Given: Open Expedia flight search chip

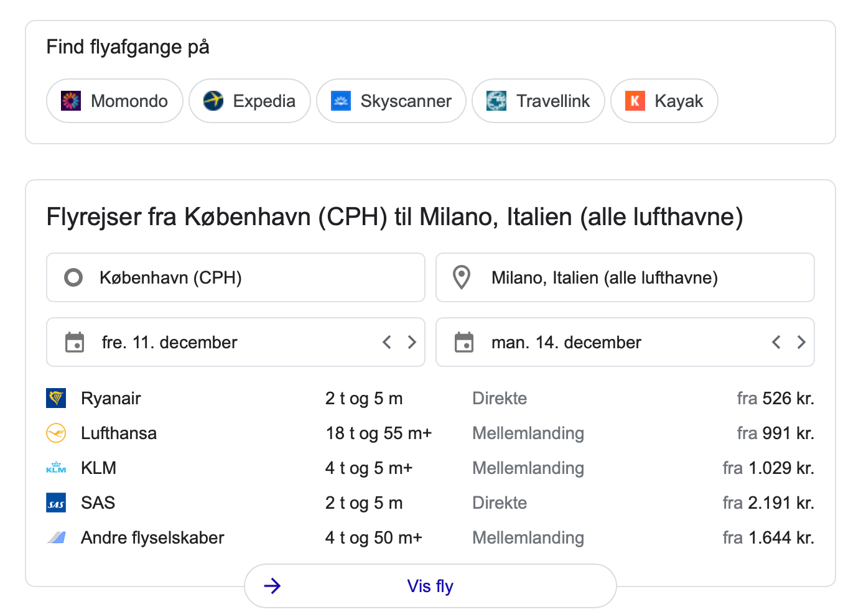Looking at the screenshot, I should point(249,101).
